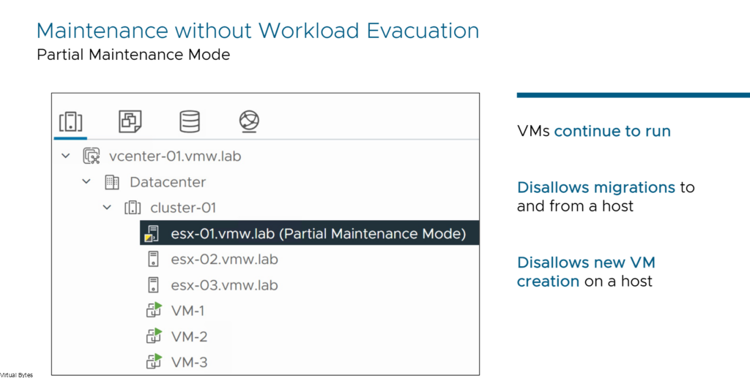Screen dimensions: 750x378
Task: Click the VM-2 powered-on icon
Action: pos(154,336)
